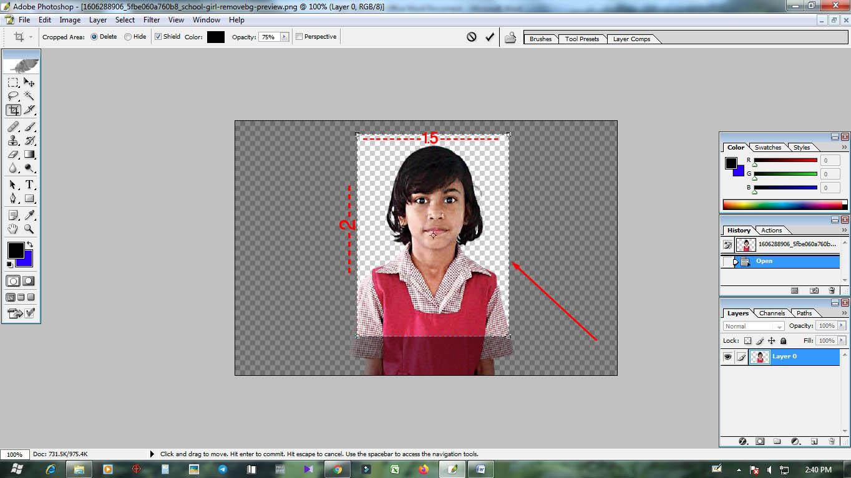Open the Brushes palette well tab
This screenshot has width=851, height=478.
coord(540,39)
